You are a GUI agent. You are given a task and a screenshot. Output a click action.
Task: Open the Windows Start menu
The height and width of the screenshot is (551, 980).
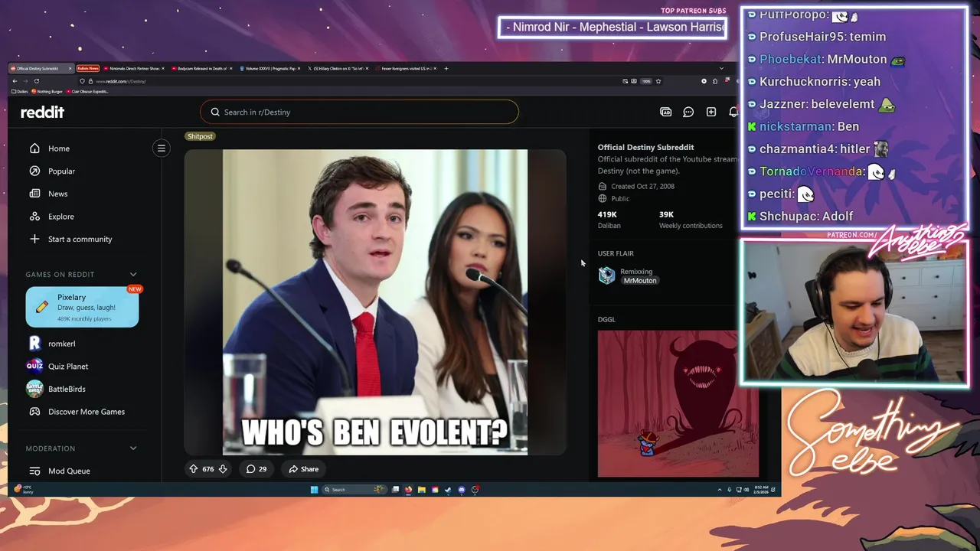coord(314,490)
